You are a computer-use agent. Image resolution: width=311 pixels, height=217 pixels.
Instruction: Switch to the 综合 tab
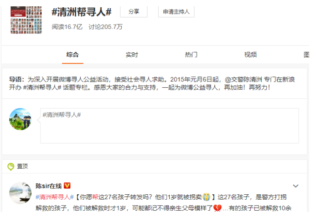tap(73, 55)
